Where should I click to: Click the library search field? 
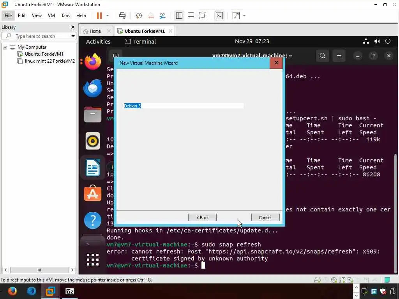pyautogui.click(x=38, y=36)
